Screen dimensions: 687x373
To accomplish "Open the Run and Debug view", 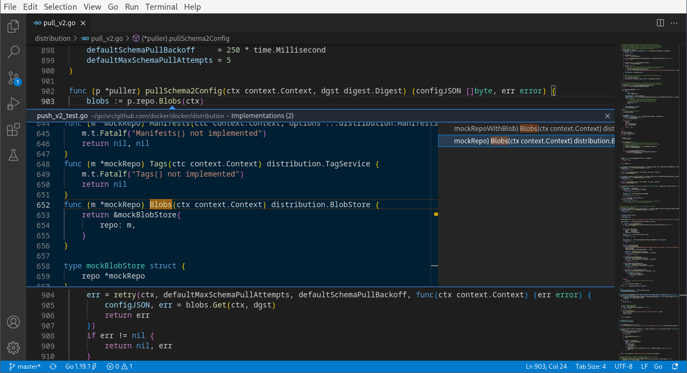I will [x=13, y=104].
